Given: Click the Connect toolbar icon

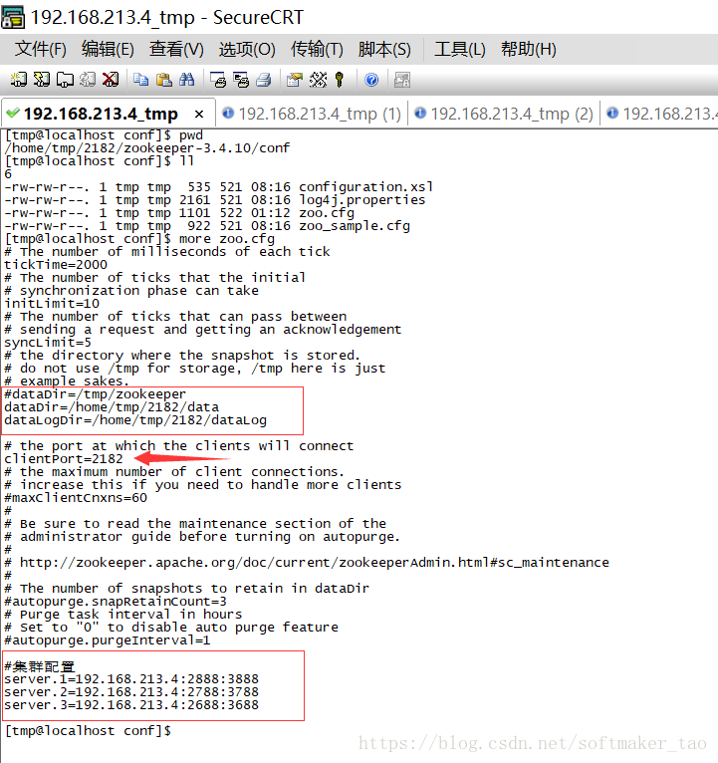Looking at the screenshot, I should pyautogui.click(x=19, y=80).
